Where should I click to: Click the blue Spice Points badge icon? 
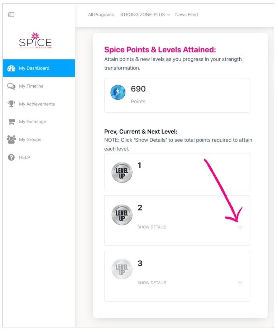tap(118, 93)
